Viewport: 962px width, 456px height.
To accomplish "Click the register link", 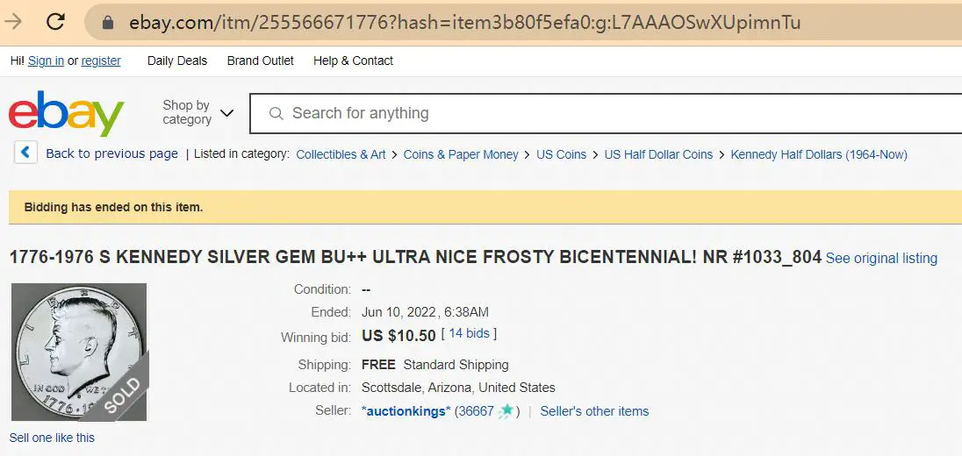I will click(101, 61).
